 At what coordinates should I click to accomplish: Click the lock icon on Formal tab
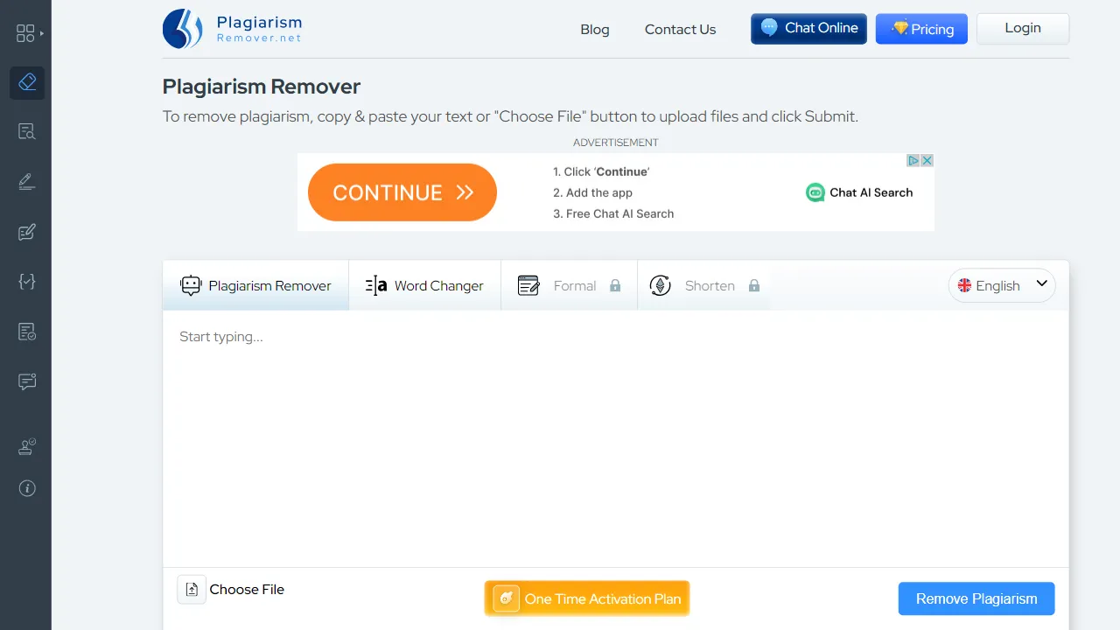click(x=615, y=286)
